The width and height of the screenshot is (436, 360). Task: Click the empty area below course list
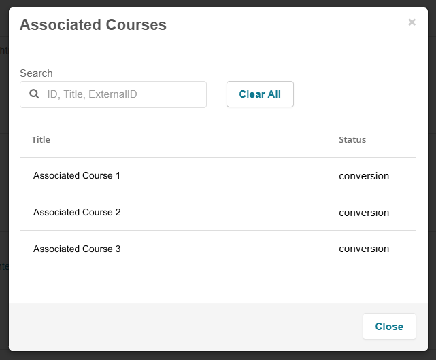[218, 283]
